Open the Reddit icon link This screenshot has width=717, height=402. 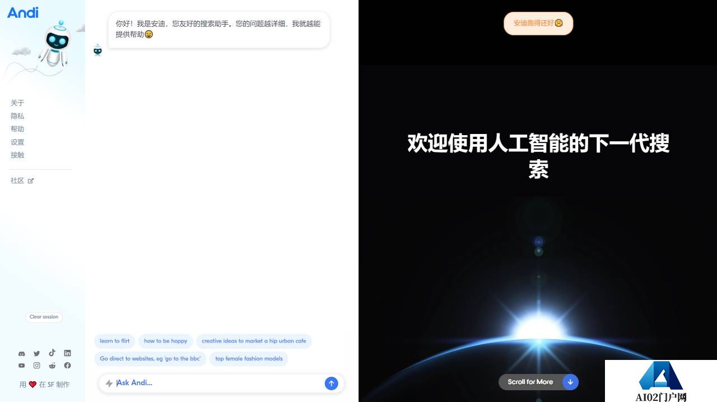point(52,366)
